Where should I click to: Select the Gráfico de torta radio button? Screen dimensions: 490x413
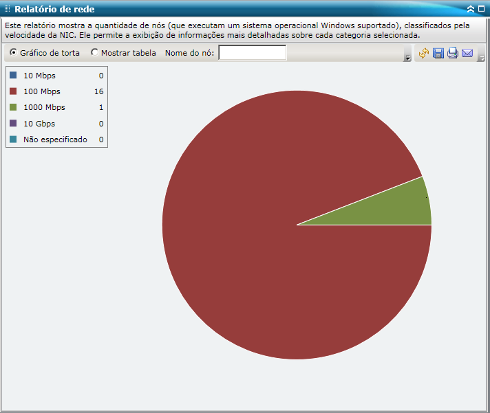[14, 52]
